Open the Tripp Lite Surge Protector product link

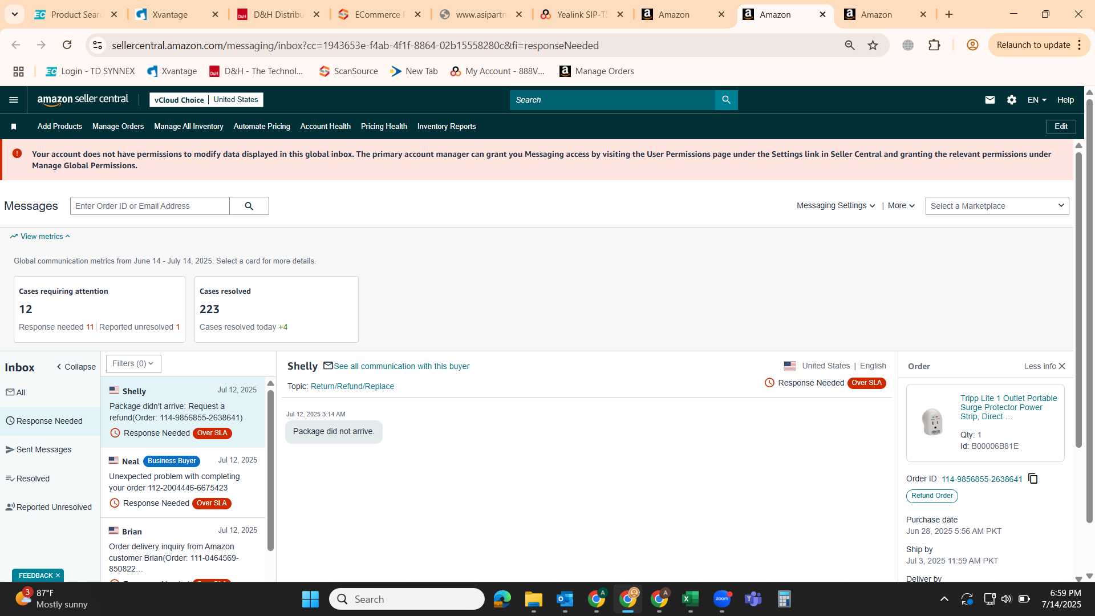tap(1008, 407)
